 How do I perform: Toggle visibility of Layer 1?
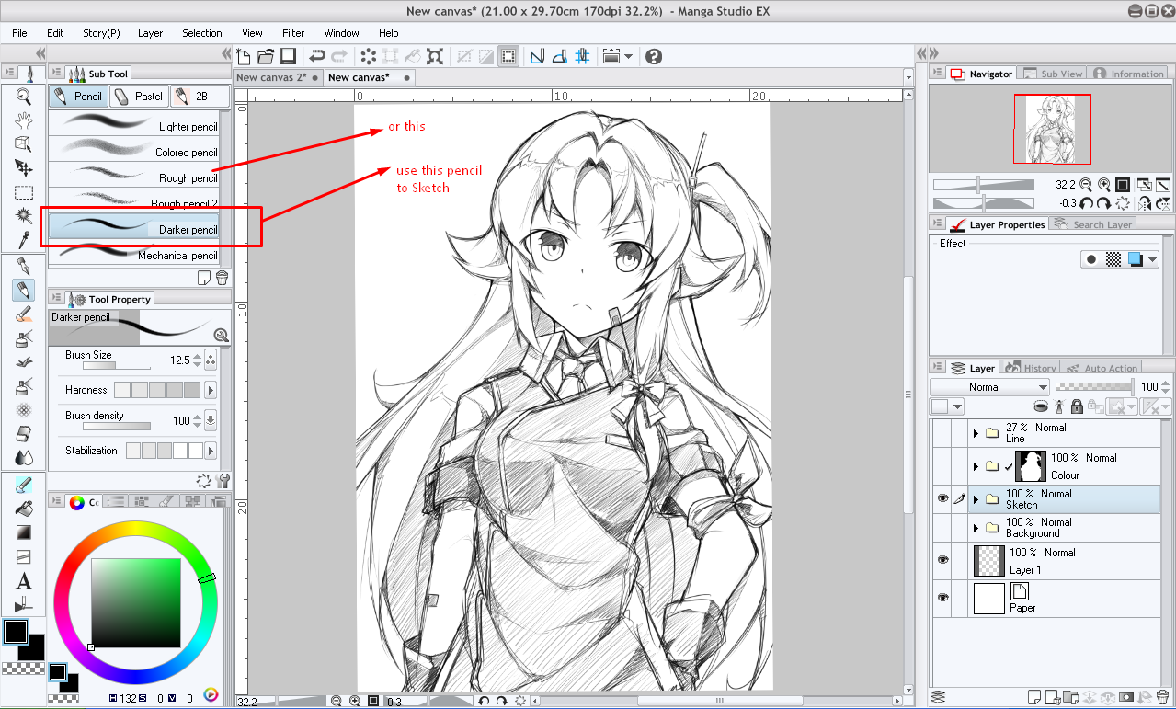click(943, 559)
